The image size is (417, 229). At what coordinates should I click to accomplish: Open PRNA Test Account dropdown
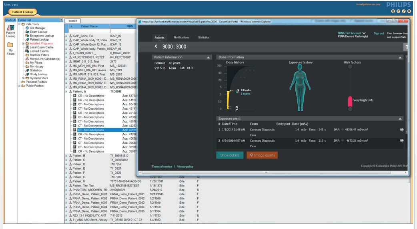[352, 33]
